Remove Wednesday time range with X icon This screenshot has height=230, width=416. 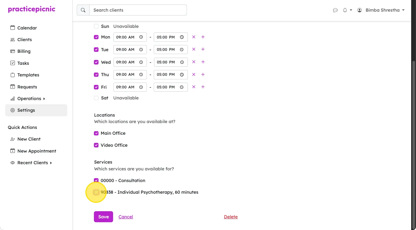click(194, 62)
